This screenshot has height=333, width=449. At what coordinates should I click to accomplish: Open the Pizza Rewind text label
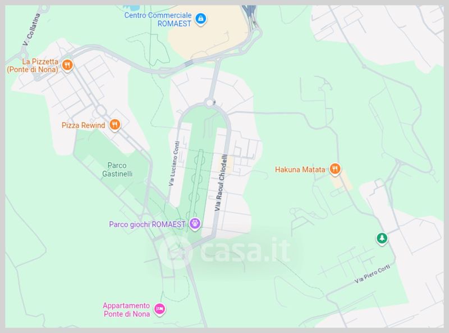pyautogui.click(x=83, y=125)
